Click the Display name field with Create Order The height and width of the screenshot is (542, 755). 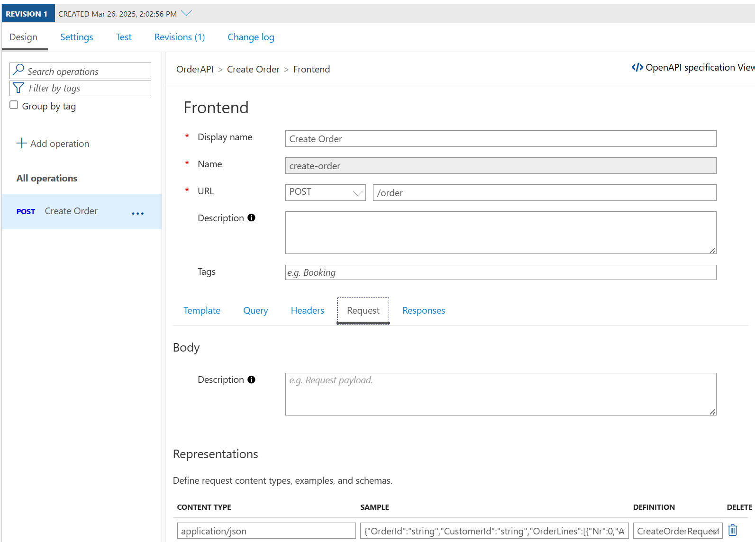point(500,139)
